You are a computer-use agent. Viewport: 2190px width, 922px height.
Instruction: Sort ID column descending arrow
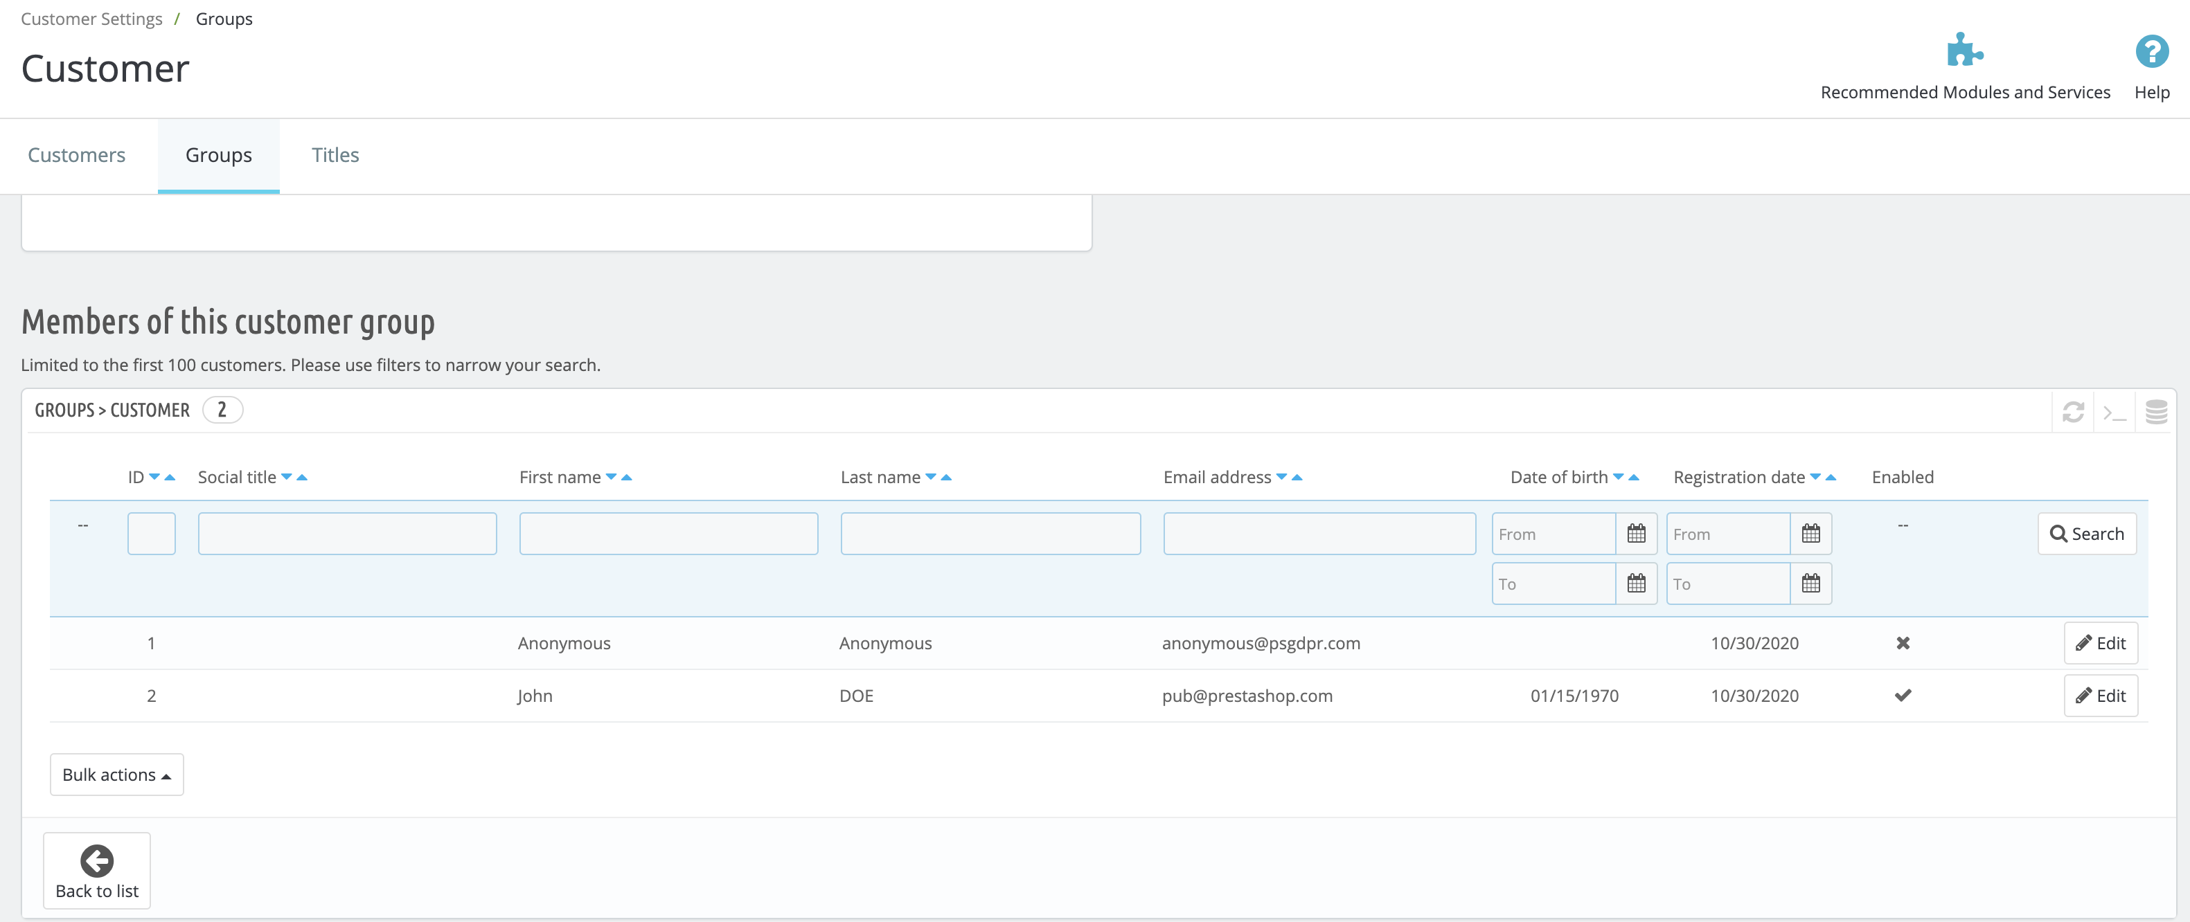(154, 478)
